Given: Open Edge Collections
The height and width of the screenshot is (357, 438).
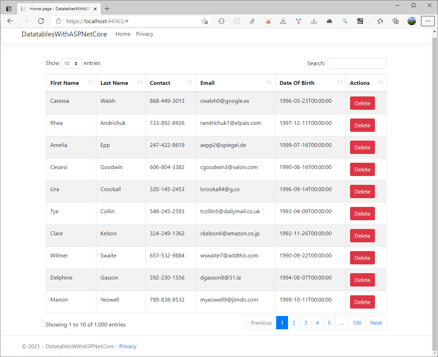Looking at the screenshot, I should coord(396,21).
